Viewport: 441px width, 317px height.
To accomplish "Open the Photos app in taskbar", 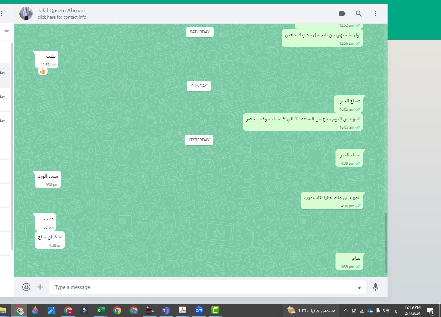I will 52,310.
